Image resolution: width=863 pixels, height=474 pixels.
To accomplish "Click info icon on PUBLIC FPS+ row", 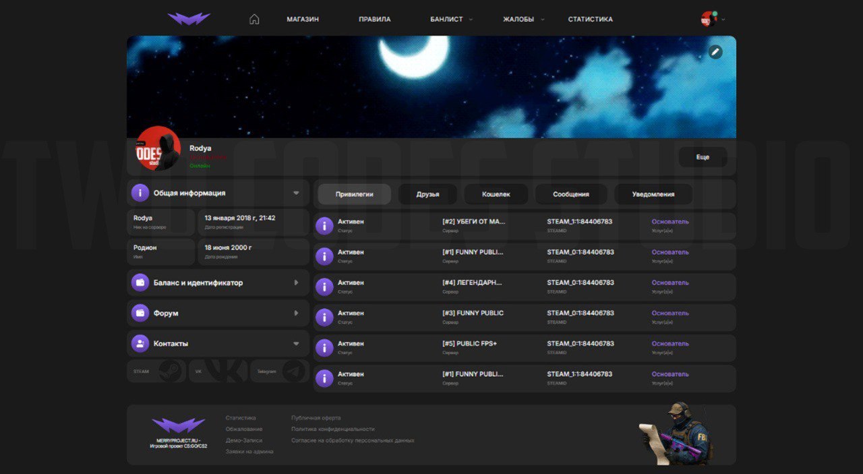I will 324,348.
